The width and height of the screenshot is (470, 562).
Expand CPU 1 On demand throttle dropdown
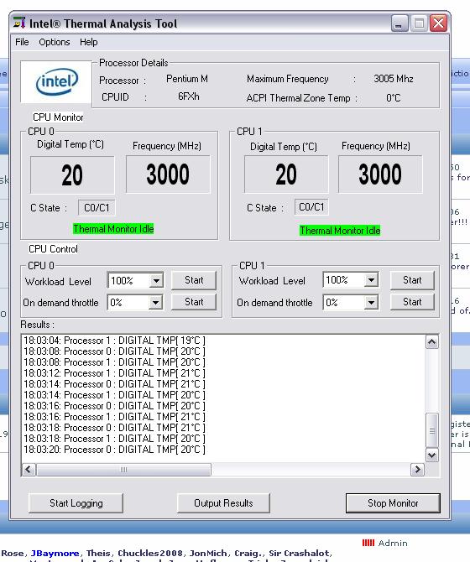371,303
